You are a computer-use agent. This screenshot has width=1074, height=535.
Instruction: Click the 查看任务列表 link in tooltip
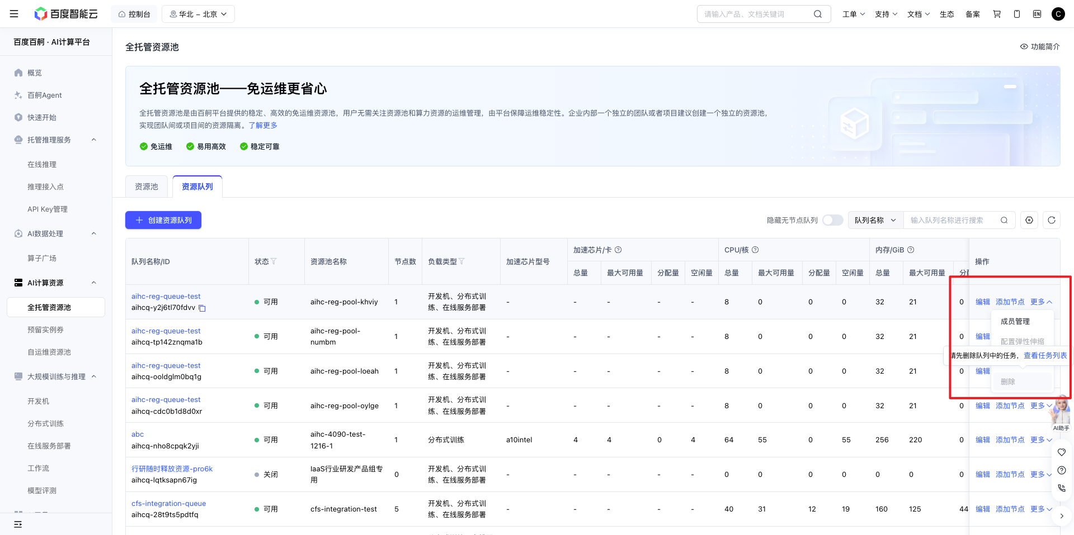point(1045,355)
